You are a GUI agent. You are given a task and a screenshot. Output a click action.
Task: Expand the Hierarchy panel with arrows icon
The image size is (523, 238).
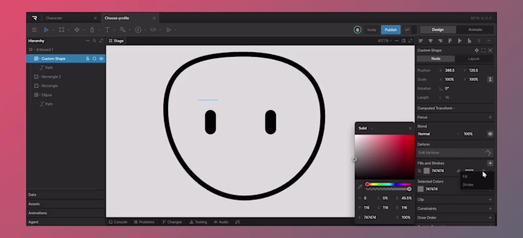(101, 40)
